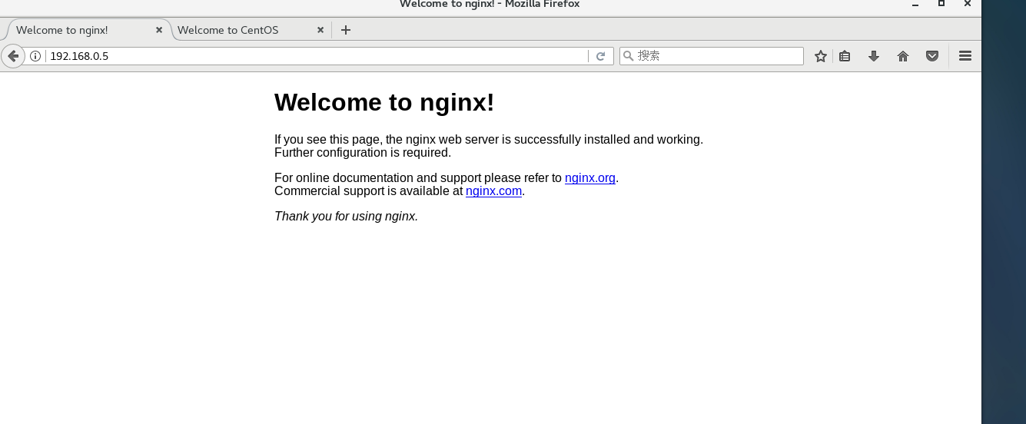Open a new tab with plus button

pyautogui.click(x=346, y=30)
